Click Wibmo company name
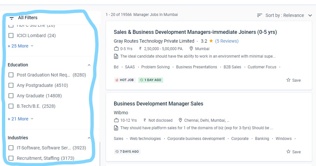 pos(121,113)
